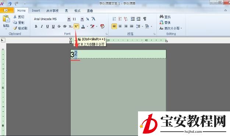Center the paragraph text

[x=120, y=26]
